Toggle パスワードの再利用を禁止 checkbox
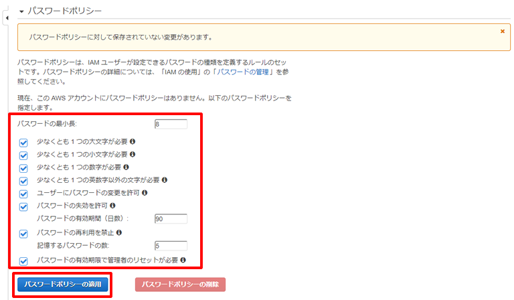This screenshot has width=514, height=300. coord(23,234)
